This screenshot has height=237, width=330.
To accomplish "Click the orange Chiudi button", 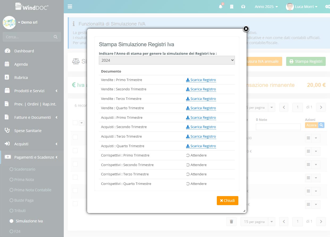I will coord(227,201).
